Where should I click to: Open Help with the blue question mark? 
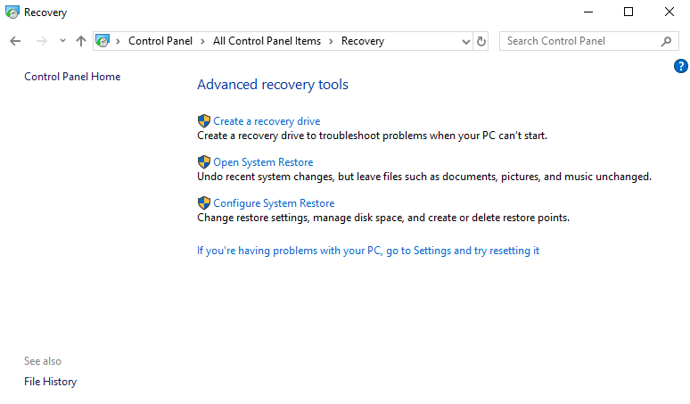[681, 66]
